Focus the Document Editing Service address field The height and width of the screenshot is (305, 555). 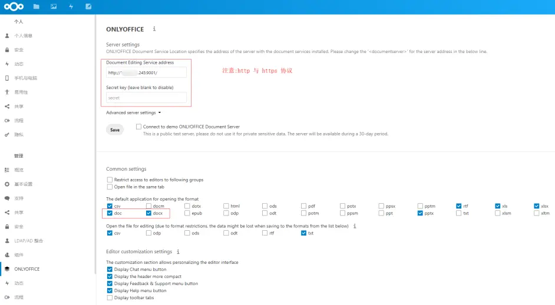coord(146,72)
